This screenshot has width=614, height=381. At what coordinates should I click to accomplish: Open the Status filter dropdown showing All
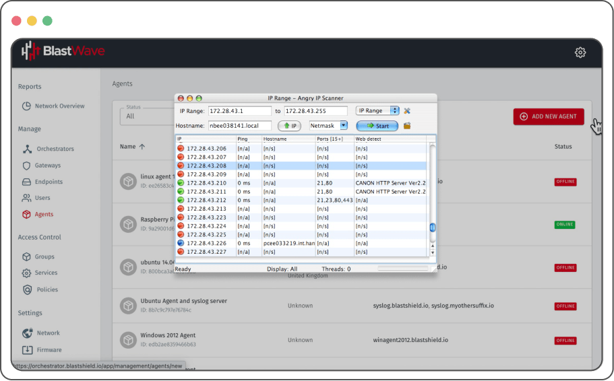tap(147, 116)
